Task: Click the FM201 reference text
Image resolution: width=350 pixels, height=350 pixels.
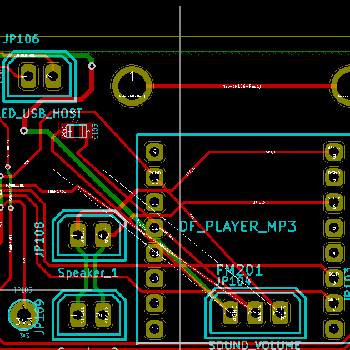Action: [x=239, y=270]
